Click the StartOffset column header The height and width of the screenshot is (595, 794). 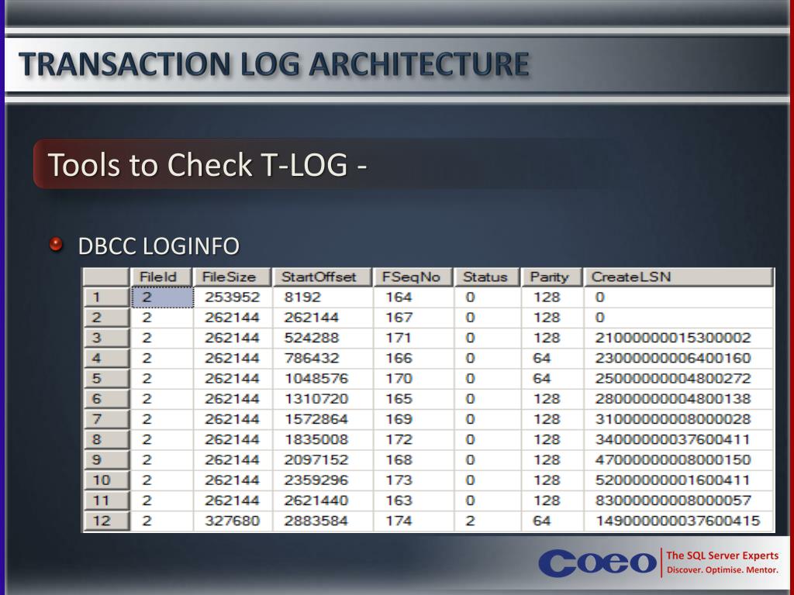pos(322,277)
